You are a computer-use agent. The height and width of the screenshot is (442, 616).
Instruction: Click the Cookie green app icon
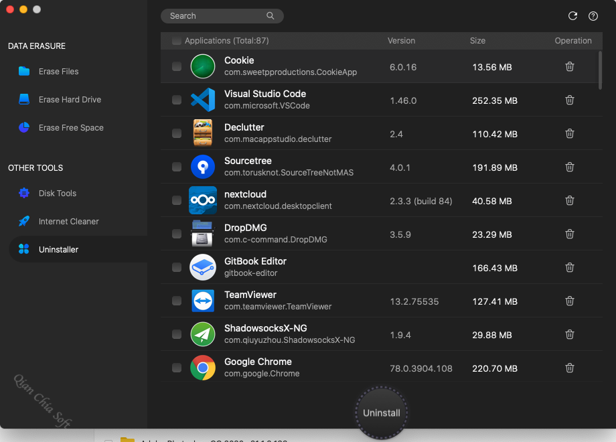point(203,66)
